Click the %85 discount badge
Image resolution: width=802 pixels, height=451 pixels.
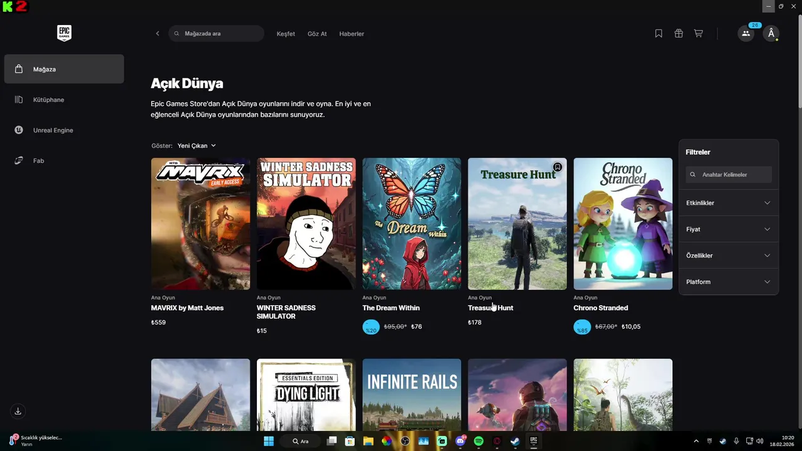[582, 327]
